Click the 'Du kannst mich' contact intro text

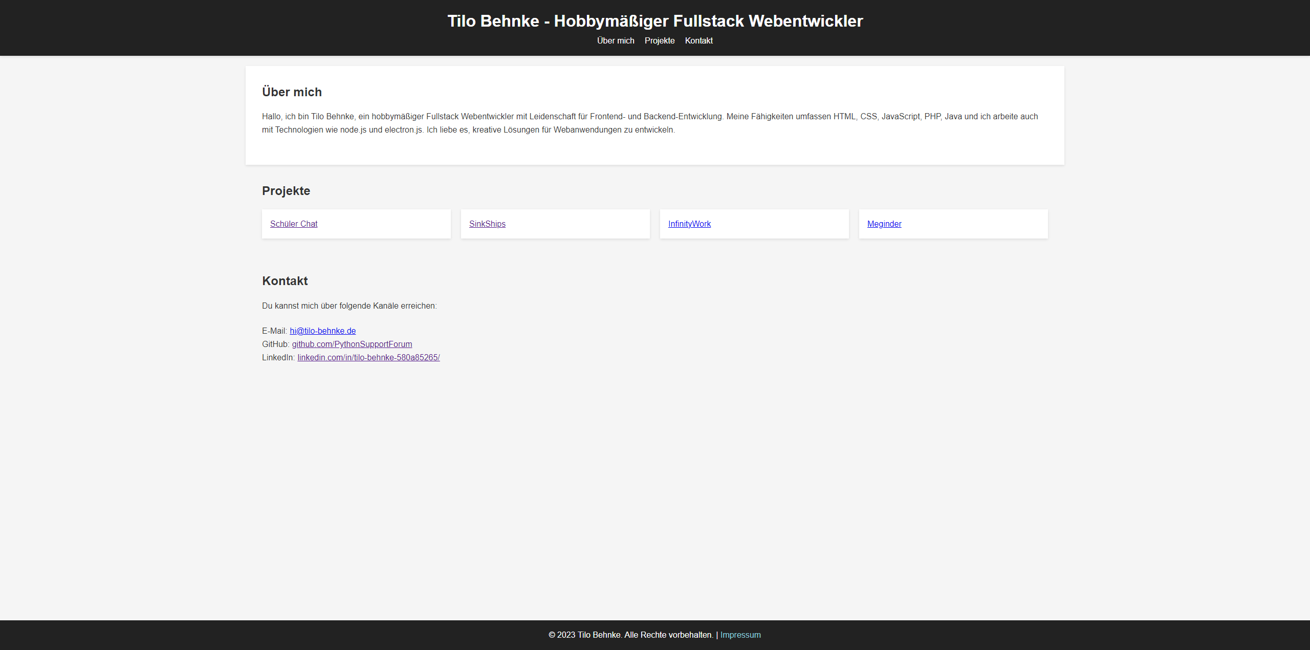pyautogui.click(x=349, y=306)
